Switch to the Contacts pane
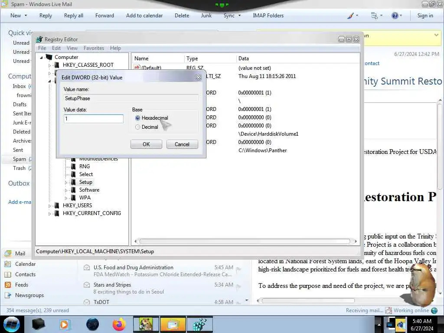 pyautogui.click(x=25, y=274)
